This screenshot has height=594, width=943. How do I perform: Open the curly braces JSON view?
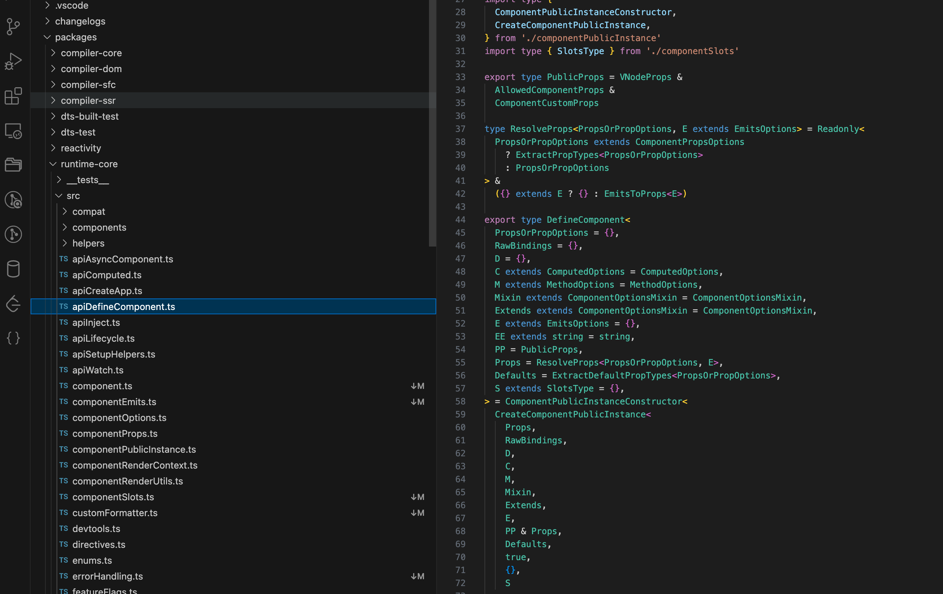[x=14, y=338]
